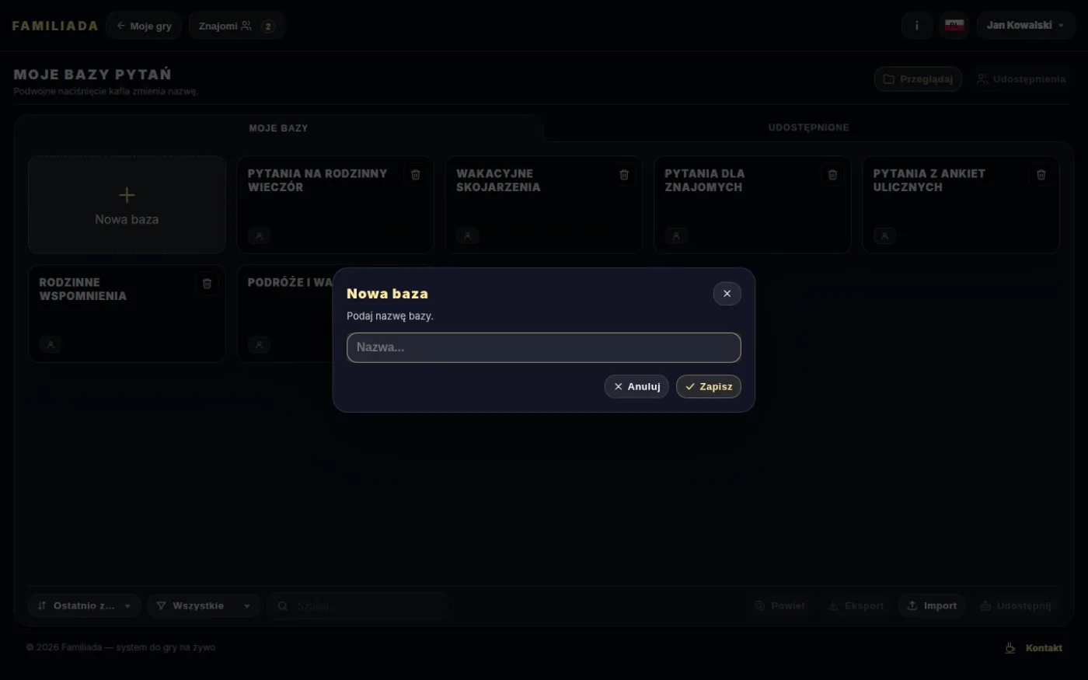The image size is (1088, 680).
Task: Delete the Rodzinne wspomnienia base
Action: click(x=207, y=284)
